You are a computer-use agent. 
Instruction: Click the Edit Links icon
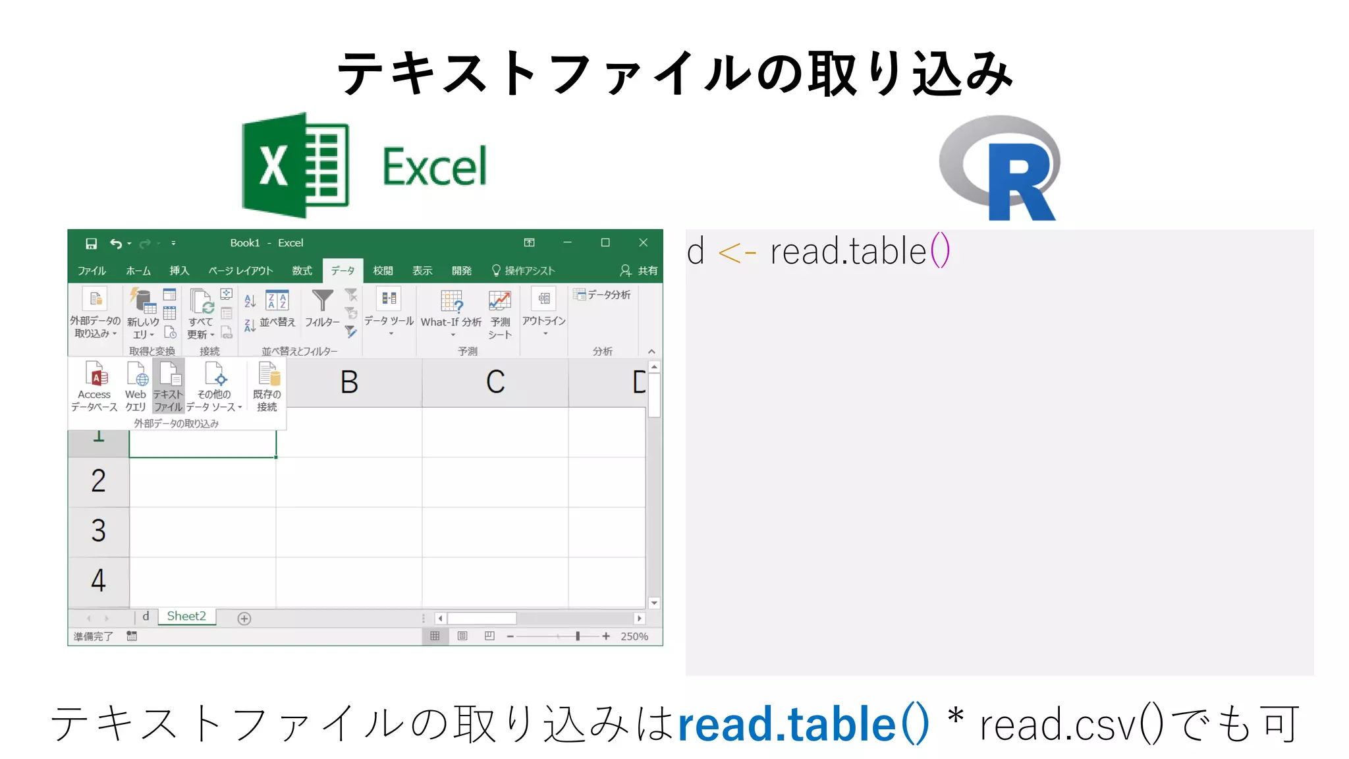pos(227,332)
